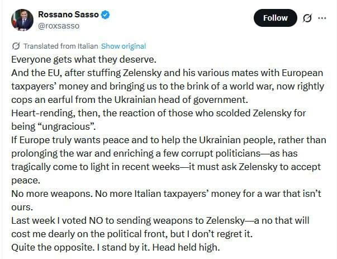This screenshot has height=259, width=337.
Task: Show original Italian post text
Action: (x=124, y=46)
